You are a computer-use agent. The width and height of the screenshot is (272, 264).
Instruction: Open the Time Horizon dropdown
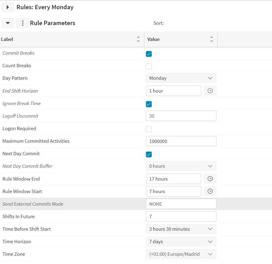pos(181,242)
